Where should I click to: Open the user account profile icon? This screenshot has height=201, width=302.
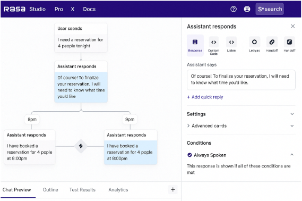(x=247, y=9)
